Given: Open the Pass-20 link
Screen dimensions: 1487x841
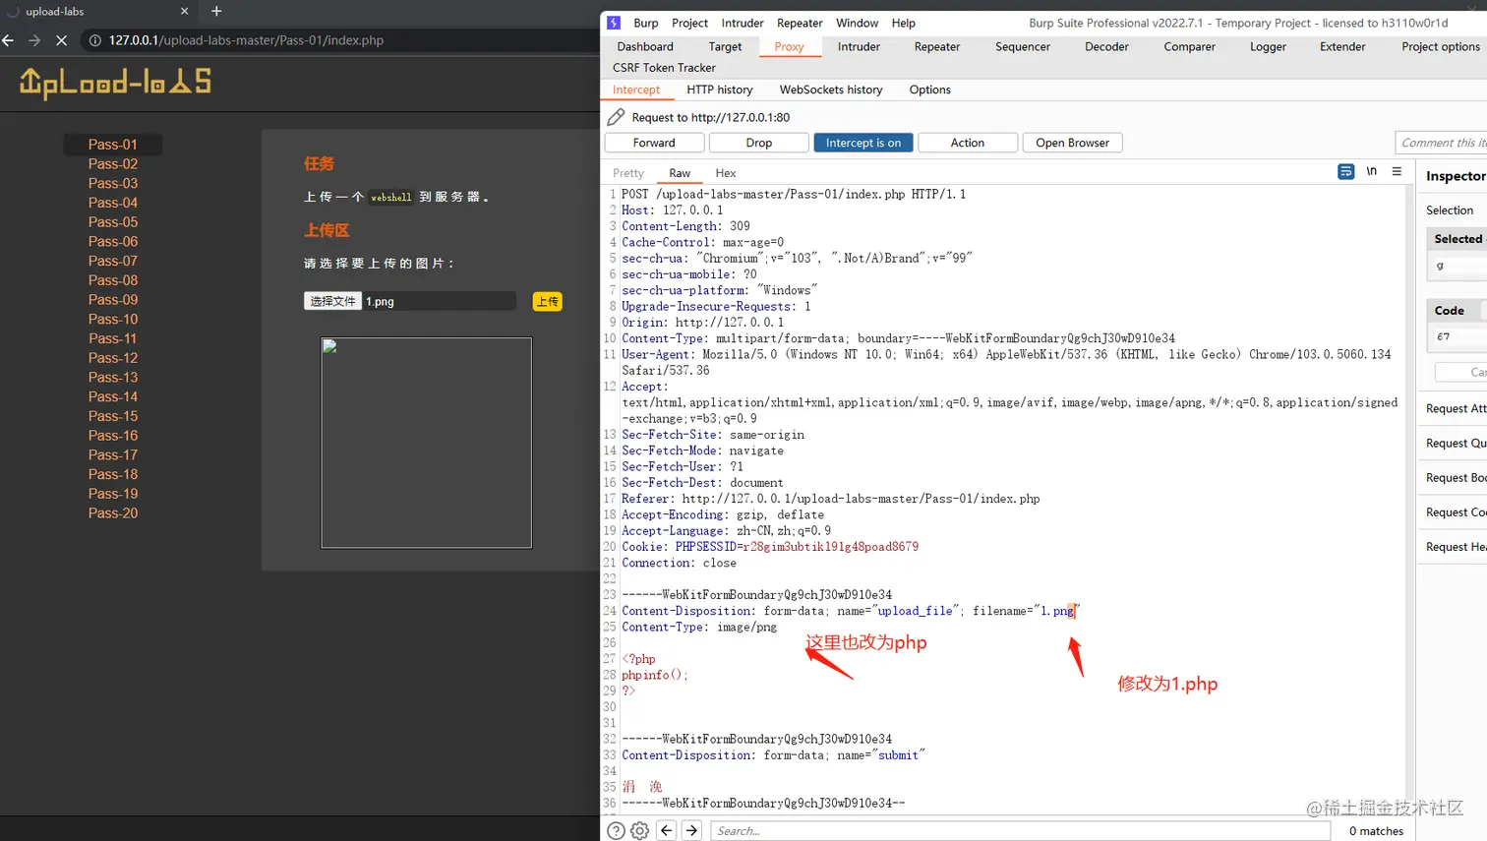Looking at the screenshot, I should [113, 512].
